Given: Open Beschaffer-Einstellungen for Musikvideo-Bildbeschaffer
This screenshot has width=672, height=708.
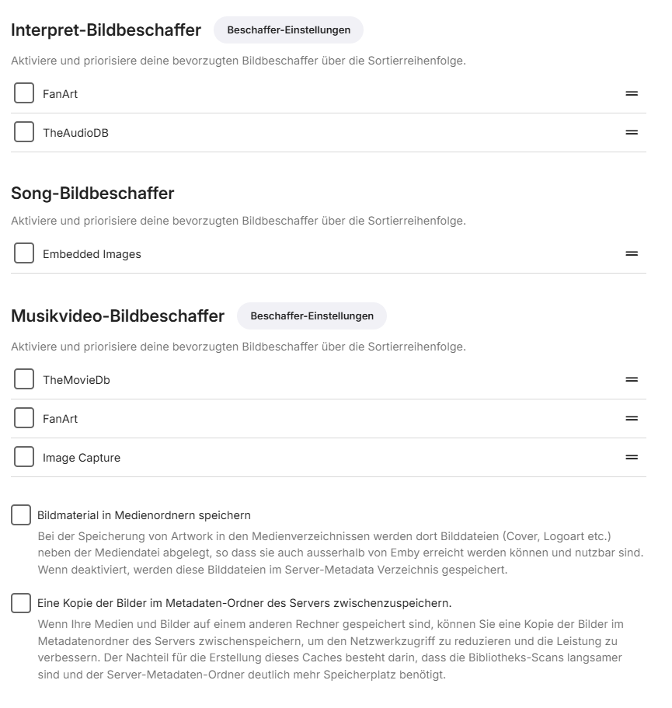Looking at the screenshot, I should (312, 316).
